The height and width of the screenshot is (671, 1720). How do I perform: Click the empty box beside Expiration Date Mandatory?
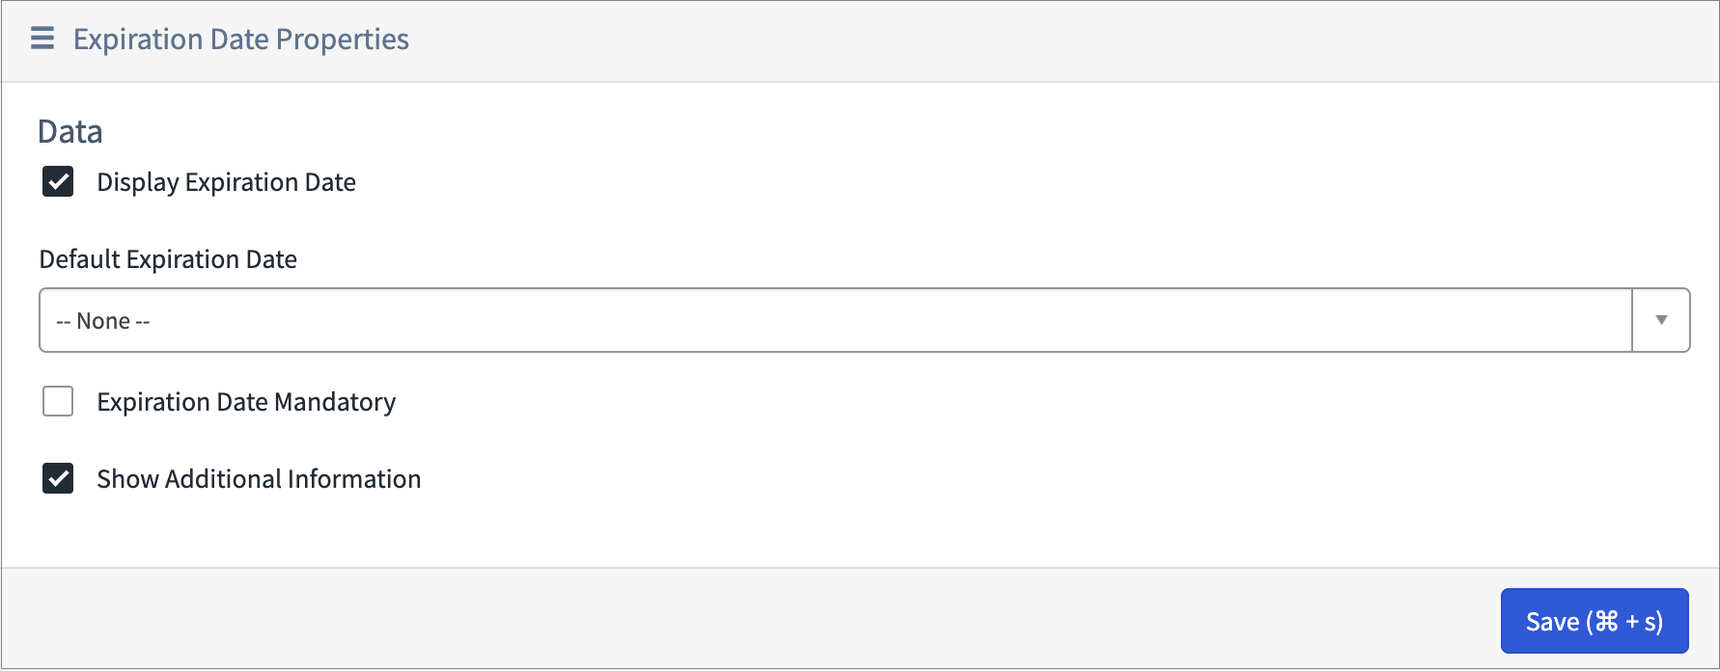tap(58, 401)
